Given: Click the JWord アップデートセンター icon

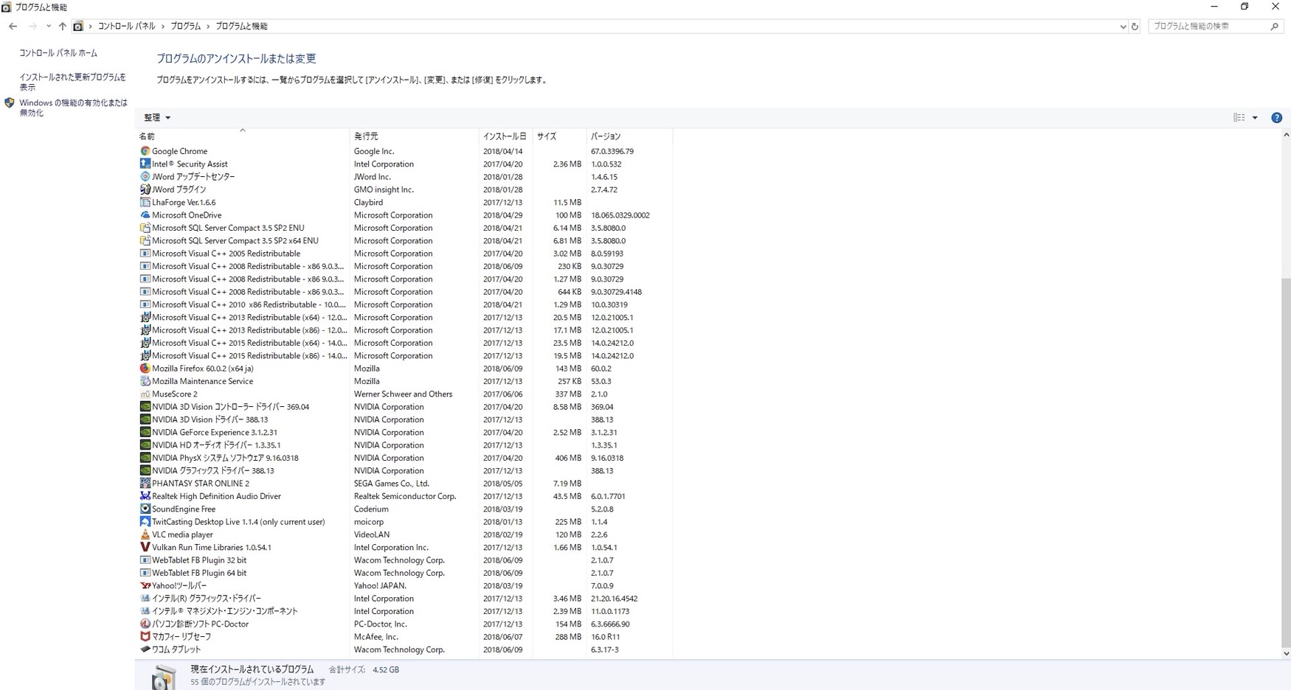Looking at the screenshot, I should coord(145,177).
